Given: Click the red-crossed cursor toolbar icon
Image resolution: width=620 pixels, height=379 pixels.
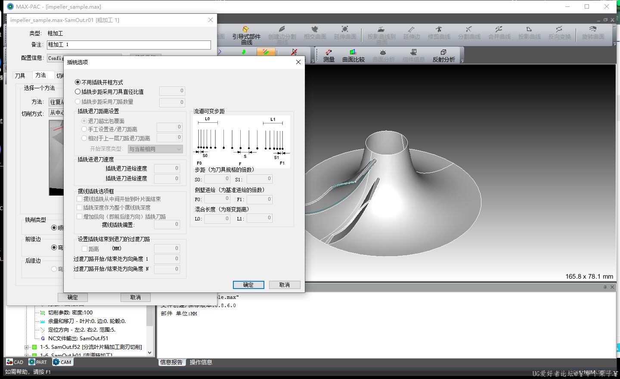Looking at the screenshot, I should point(294,52).
